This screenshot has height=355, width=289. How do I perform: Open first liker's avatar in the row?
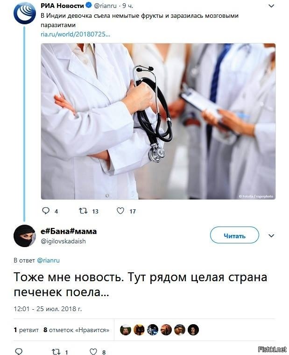[126, 330]
